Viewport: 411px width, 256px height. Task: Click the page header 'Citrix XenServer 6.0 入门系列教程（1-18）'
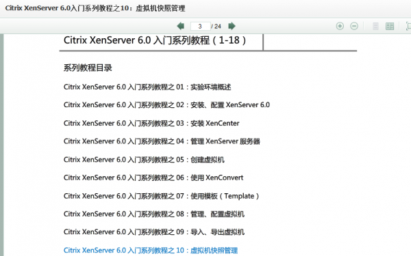pos(155,40)
